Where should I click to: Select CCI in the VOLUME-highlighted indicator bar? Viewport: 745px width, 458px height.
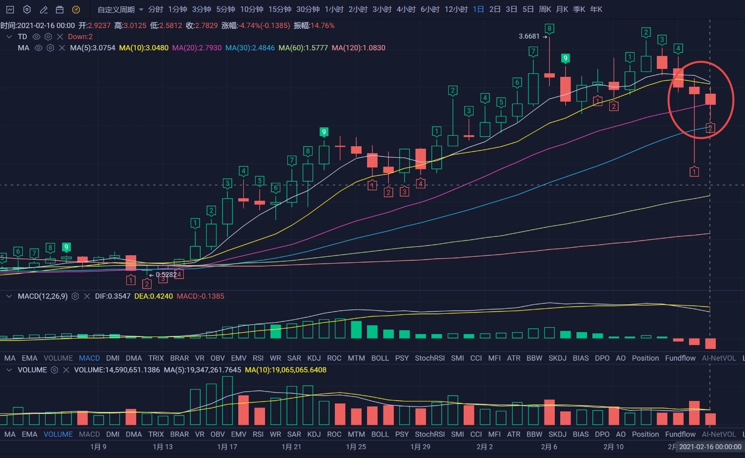(x=476, y=434)
